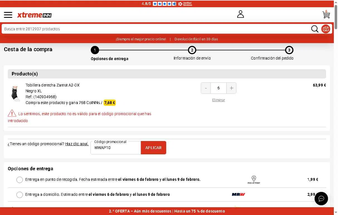The height and width of the screenshot is (215, 338).
Task: Click the 'Ref: (140934968)' text
Action: click(41, 97)
